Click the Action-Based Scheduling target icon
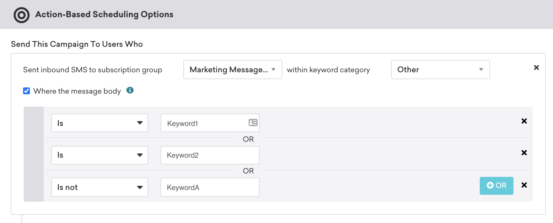Viewport: 553px width, 223px height. tap(21, 15)
